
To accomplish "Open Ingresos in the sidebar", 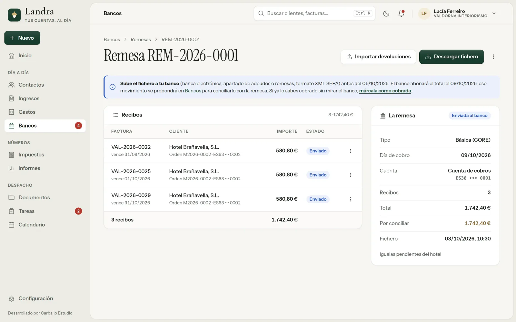I will pos(45,99).
